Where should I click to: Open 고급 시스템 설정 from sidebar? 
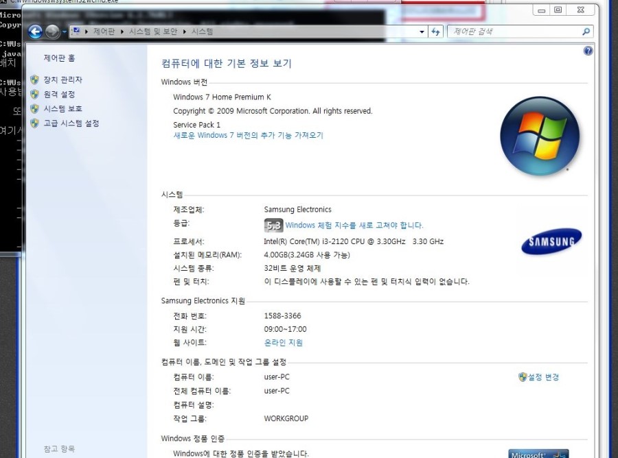click(71, 123)
